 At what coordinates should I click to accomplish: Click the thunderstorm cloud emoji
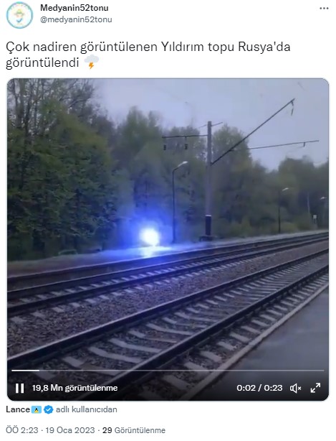tap(92, 62)
